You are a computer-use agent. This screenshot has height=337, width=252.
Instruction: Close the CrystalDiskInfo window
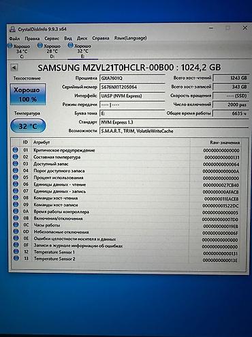245,28
